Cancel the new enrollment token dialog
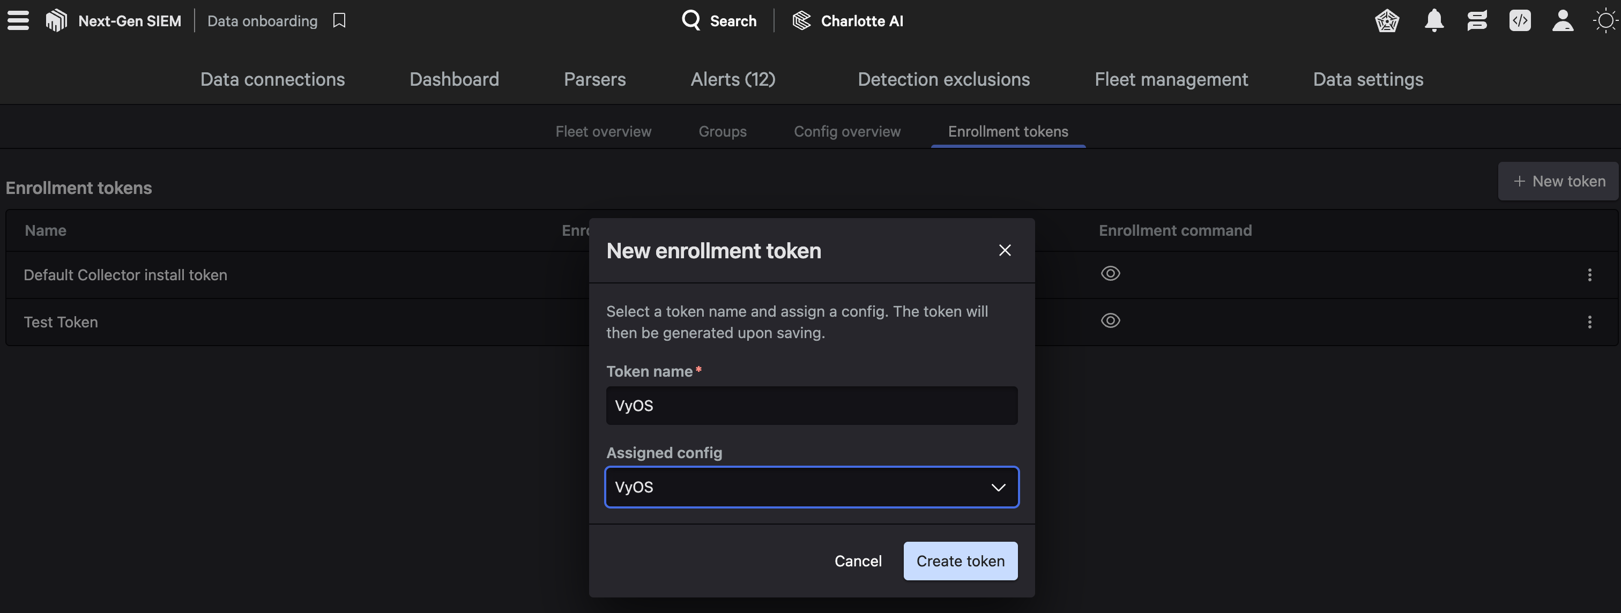This screenshot has width=1621, height=613. tap(858, 561)
